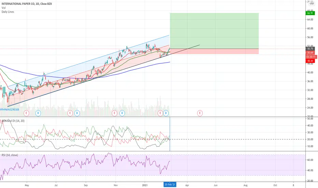Click the red 50.69 price label

coord(310,53)
